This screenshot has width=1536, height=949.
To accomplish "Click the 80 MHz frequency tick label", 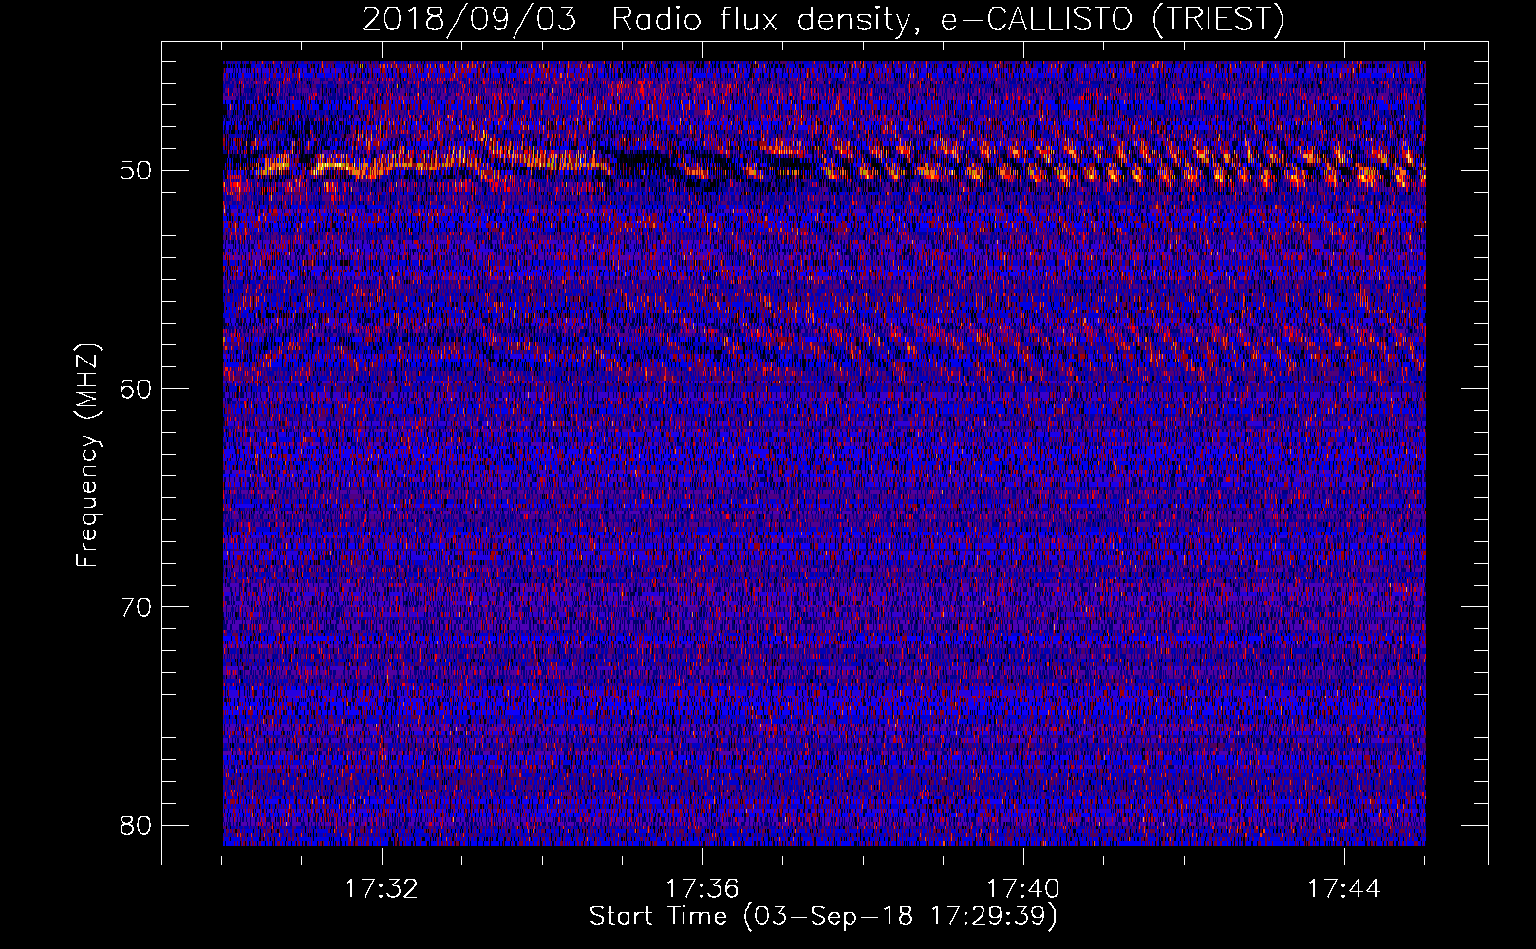I will pyautogui.click(x=137, y=825).
